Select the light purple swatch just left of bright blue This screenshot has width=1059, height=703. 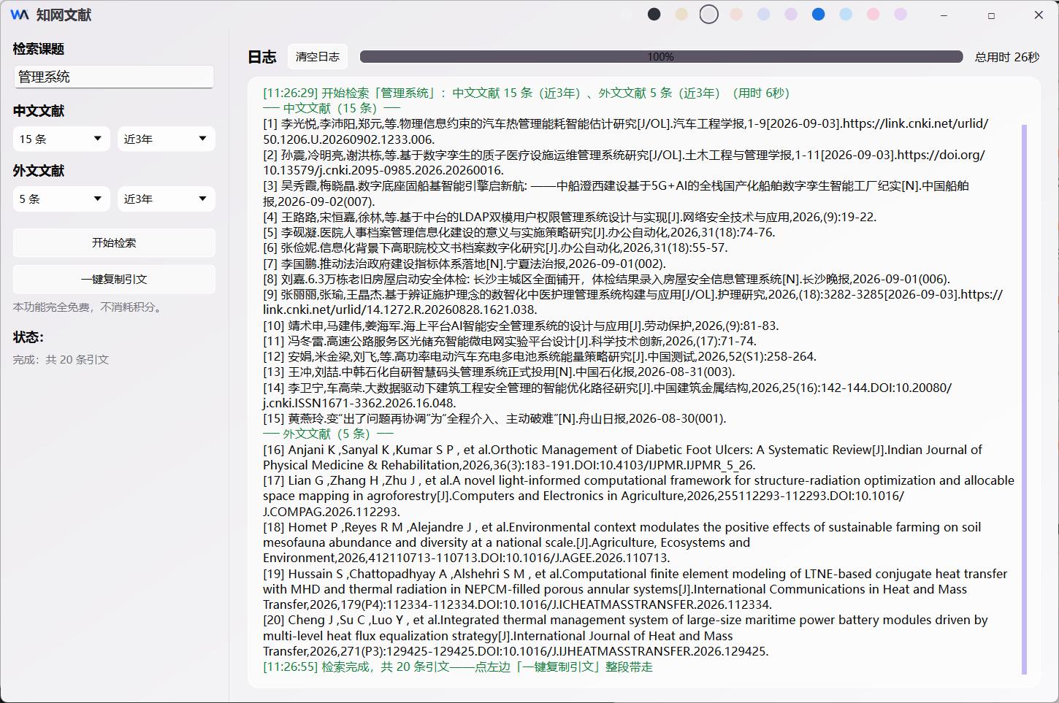(791, 14)
